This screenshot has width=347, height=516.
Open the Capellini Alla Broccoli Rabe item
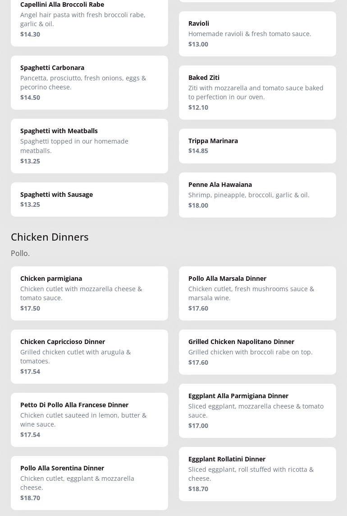click(89, 19)
